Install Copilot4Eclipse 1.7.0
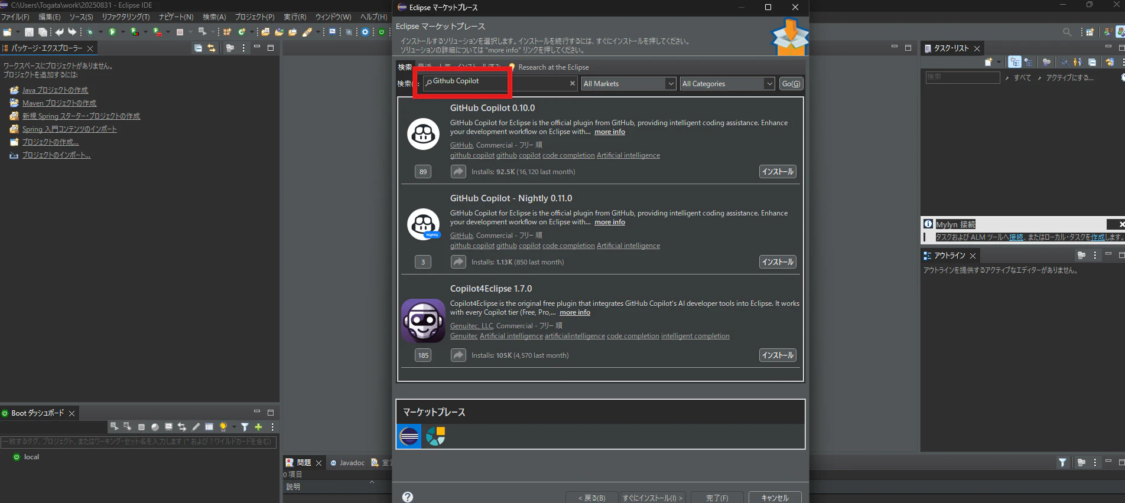 (778, 355)
